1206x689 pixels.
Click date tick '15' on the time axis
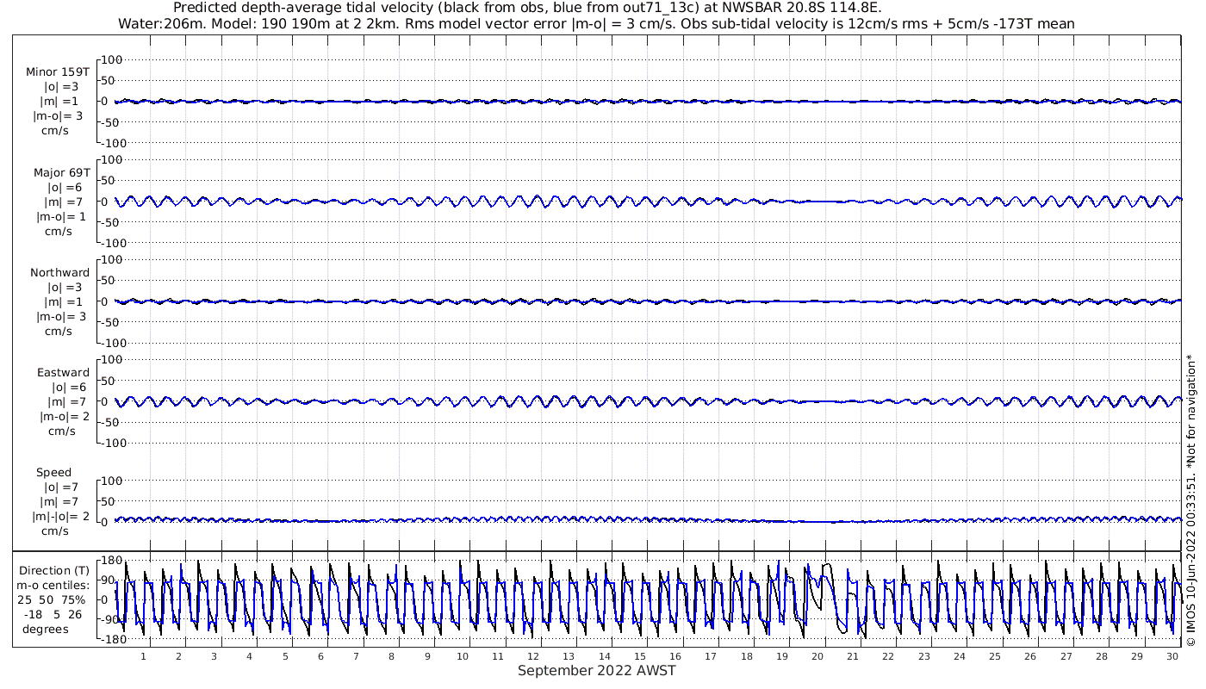click(x=640, y=656)
